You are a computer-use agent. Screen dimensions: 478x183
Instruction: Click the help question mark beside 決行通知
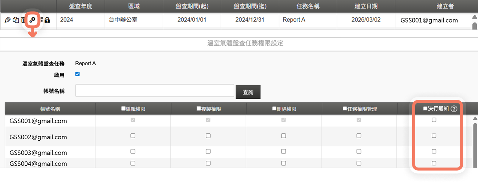pos(454,109)
